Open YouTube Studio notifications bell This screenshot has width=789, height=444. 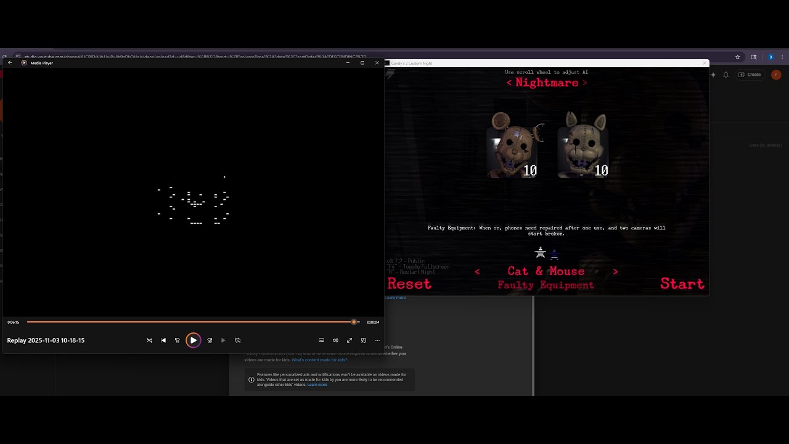coord(726,75)
